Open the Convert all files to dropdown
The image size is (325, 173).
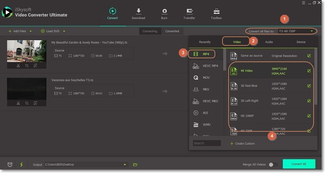(296, 31)
